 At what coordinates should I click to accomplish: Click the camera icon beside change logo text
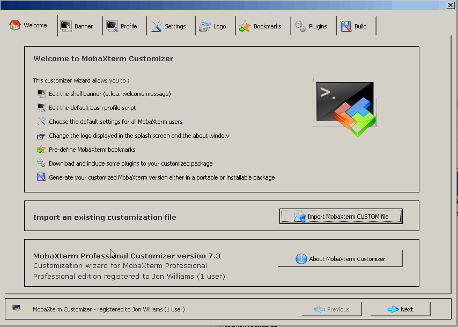coord(41,136)
